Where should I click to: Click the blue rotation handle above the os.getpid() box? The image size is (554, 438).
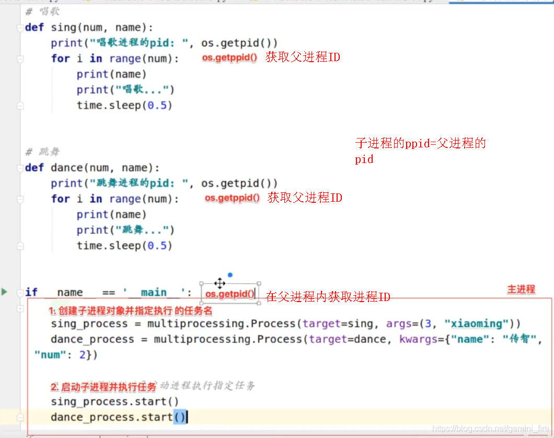230,275
